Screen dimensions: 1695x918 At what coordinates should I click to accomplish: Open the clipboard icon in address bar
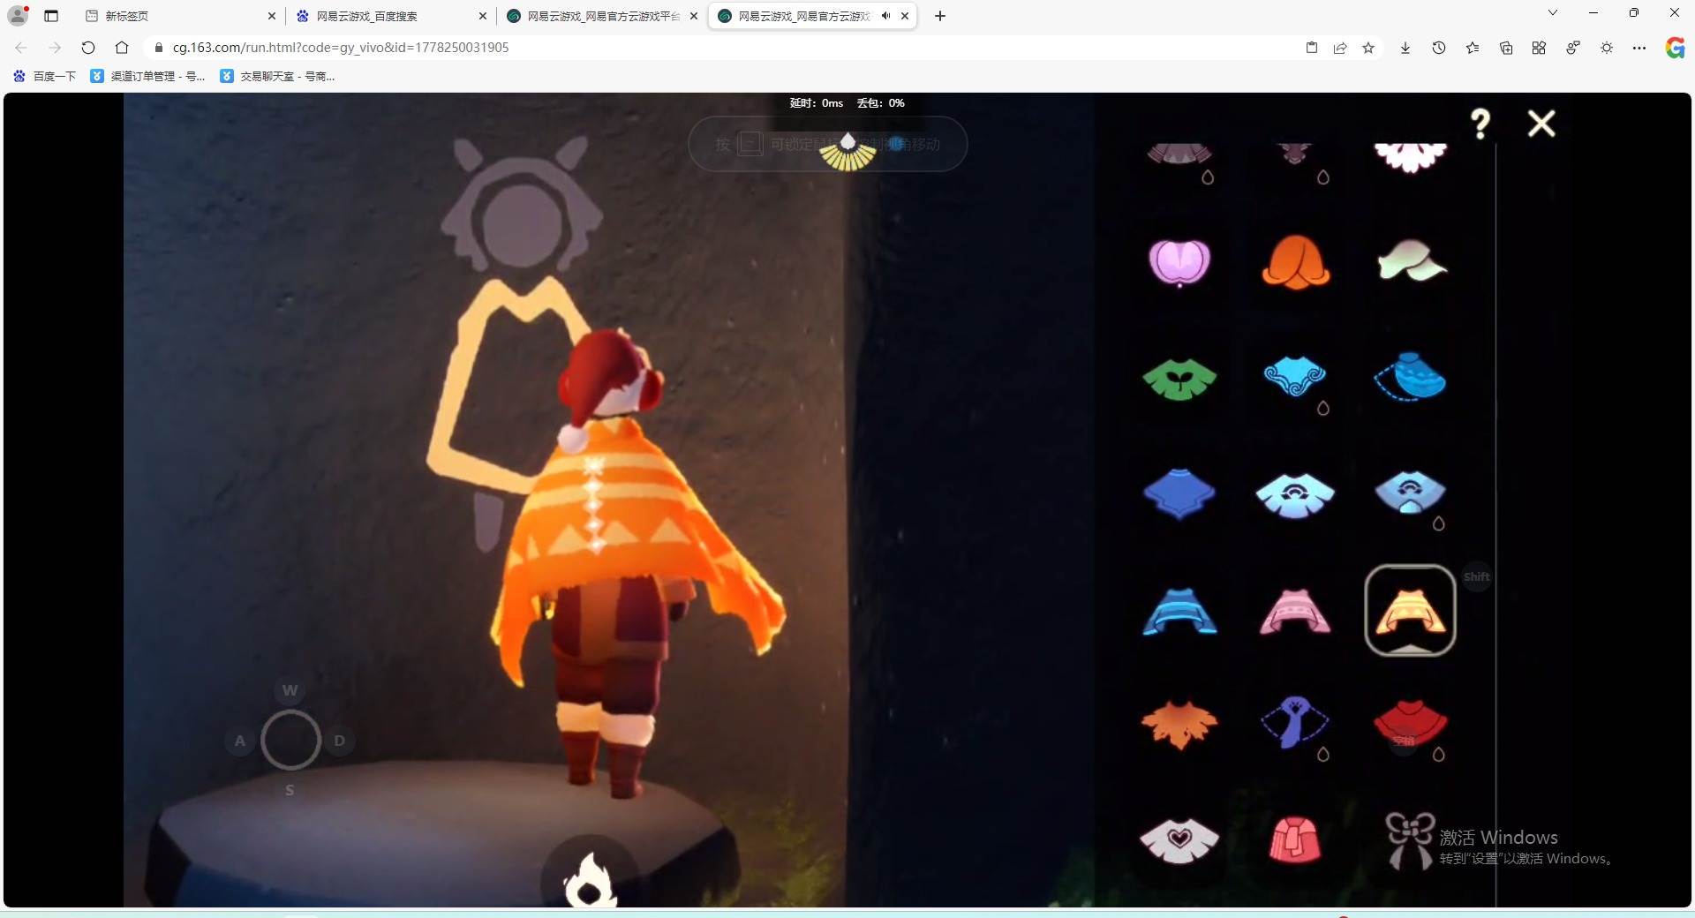[x=1312, y=48]
